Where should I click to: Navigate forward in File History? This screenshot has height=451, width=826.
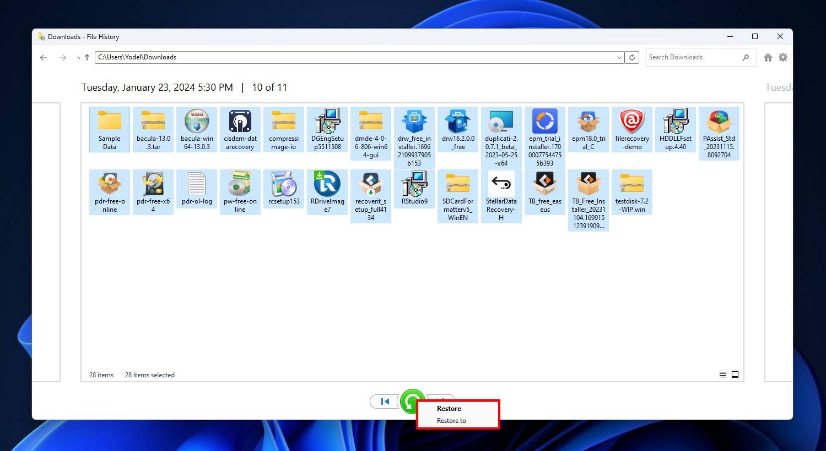[x=63, y=57]
